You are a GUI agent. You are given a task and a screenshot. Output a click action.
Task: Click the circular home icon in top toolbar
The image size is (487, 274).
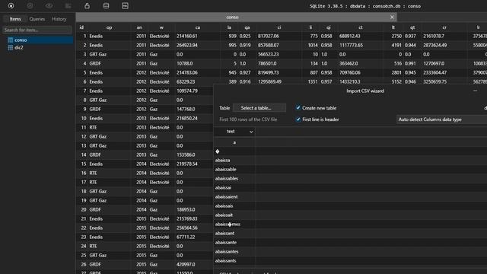(x=11, y=6)
